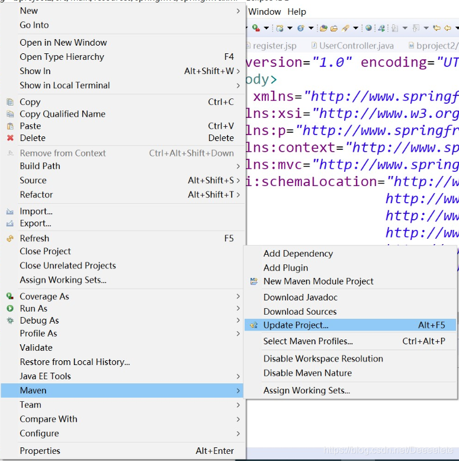The image size is (459, 461).
Task: Click the Next Annotation toolbar icon
Action: (x=394, y=28)
